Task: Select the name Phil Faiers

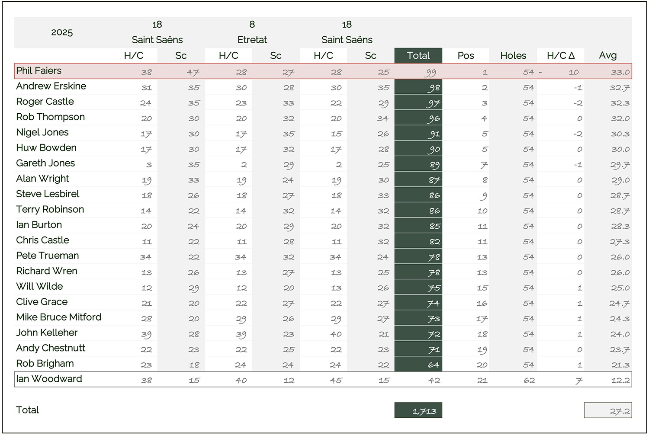Action: 39,70
